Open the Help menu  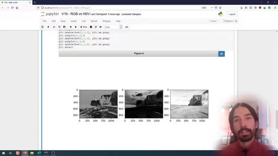click(x=118, y=21)
